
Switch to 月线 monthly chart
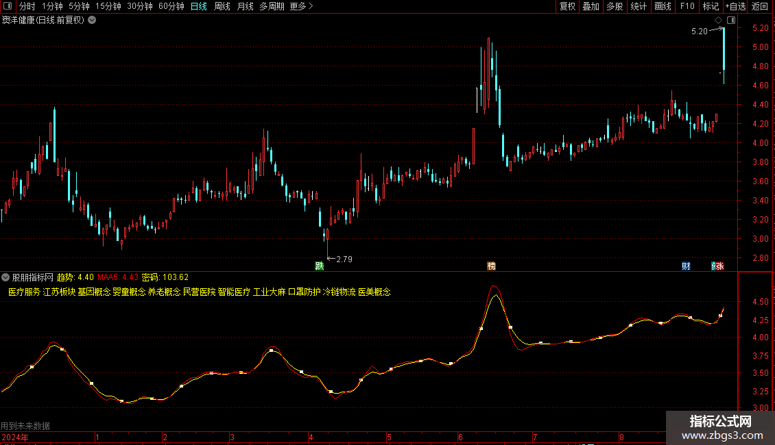pyautogui.click(x=245, y=6)
